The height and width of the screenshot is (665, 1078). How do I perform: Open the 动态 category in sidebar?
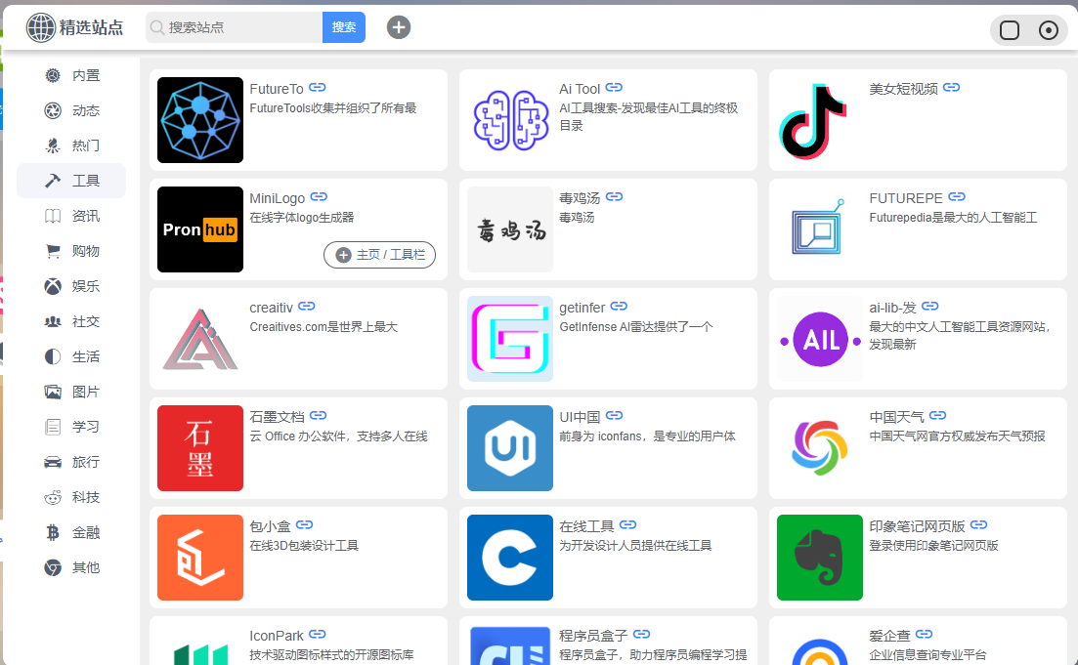point(71,110)
